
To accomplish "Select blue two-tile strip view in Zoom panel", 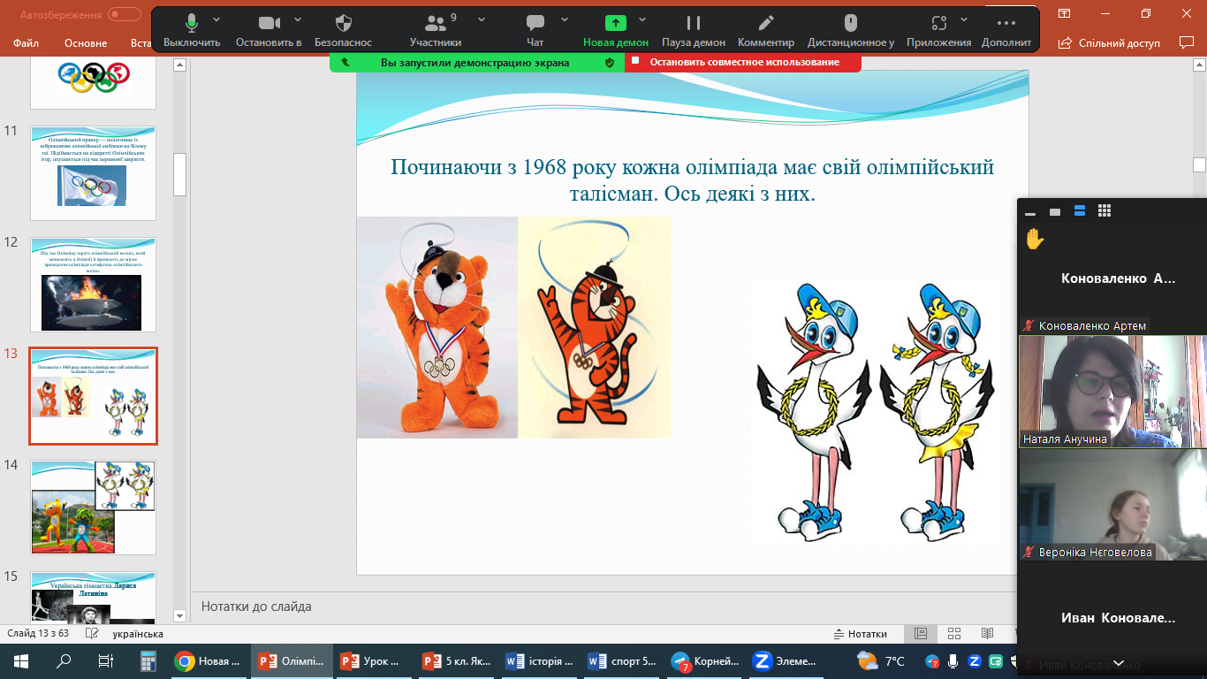I will click(1079, 210).
